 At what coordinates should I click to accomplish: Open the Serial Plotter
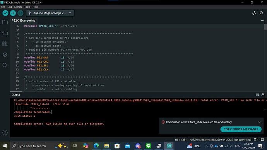click(x=254, y=13)
